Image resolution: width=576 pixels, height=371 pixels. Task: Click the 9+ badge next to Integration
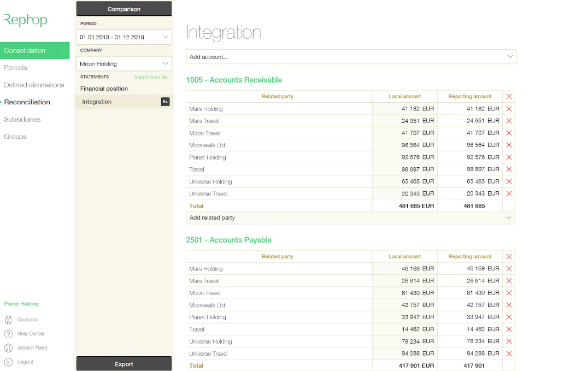click(165, 102)
